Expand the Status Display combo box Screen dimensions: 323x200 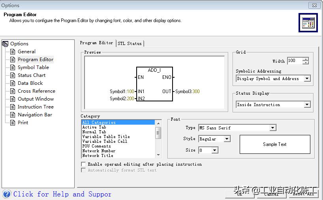tap(307, 105)
